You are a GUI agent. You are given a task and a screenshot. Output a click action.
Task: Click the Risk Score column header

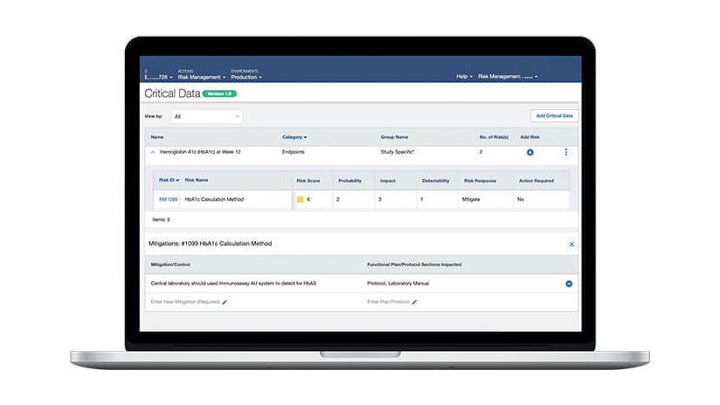[308, 181]
